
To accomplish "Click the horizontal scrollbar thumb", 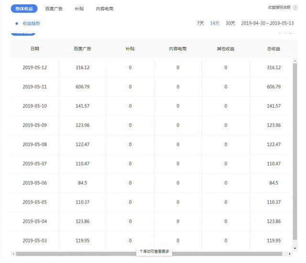I will 149,254.
